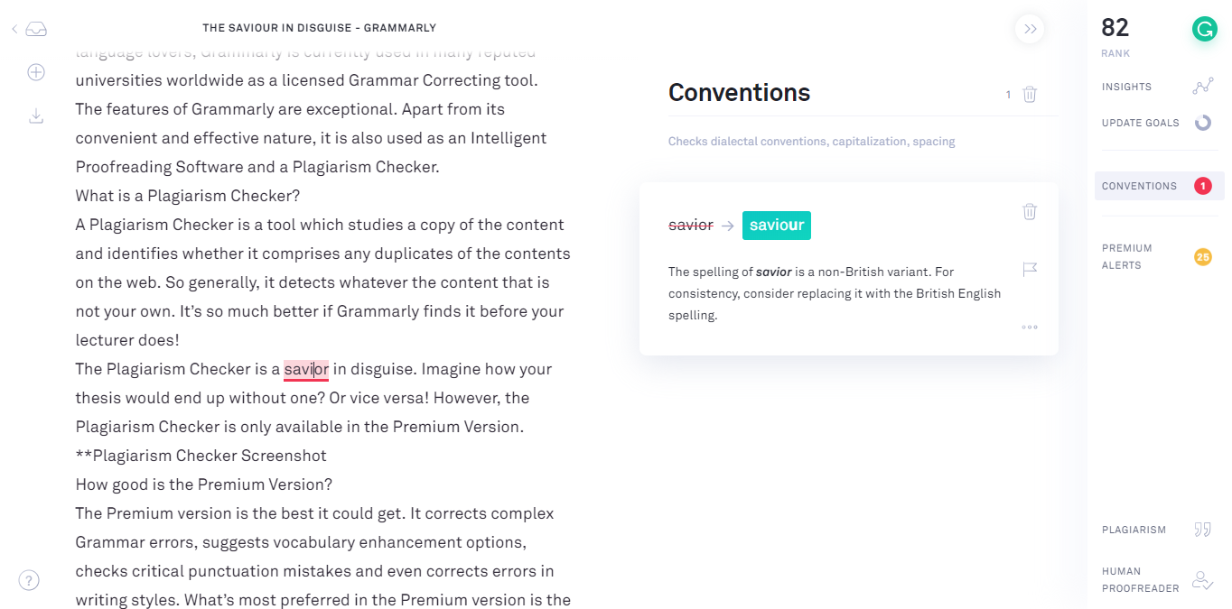This screenshot has height=609, width=1232.
Task: Open Update Goals
Action: (x=1156, y=123)
